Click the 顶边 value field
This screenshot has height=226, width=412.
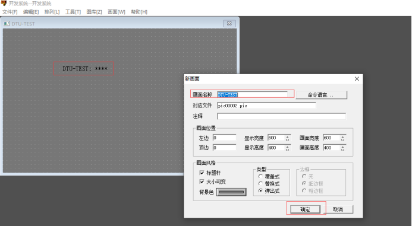point(224,148)
